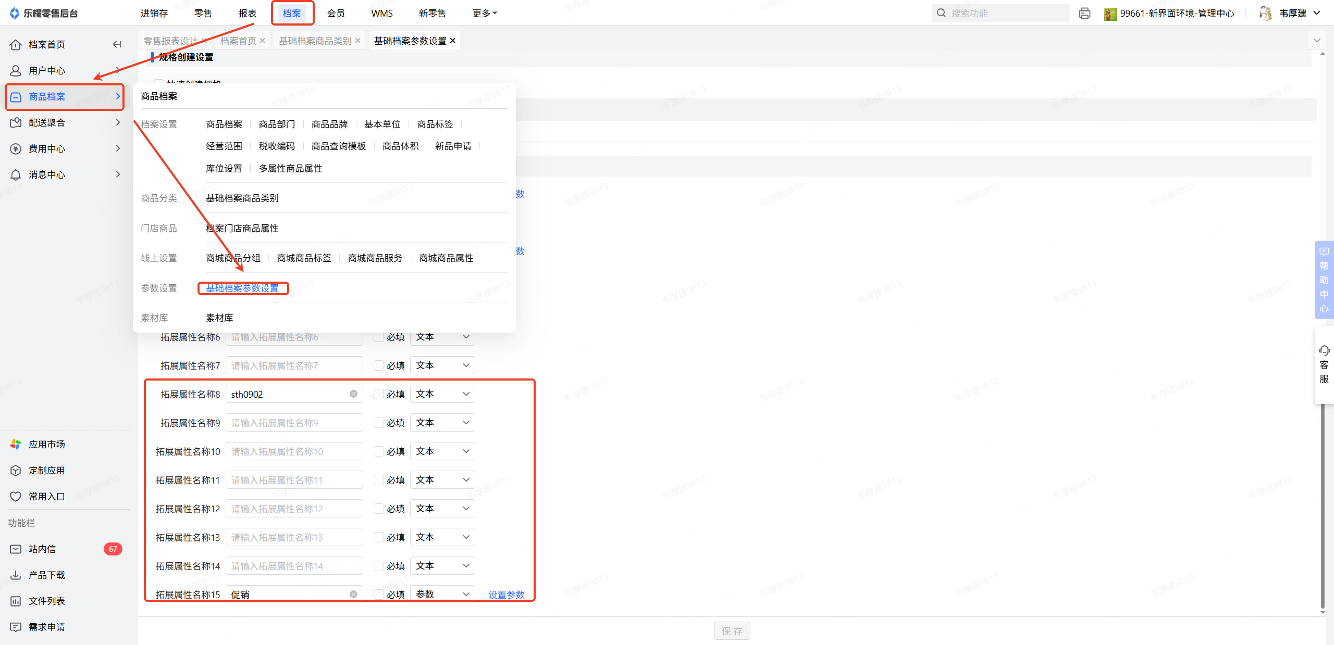This screenshot has width=1334, height=645.
Task: Click the printer icon in top bar
Action: (x=1084, y=13)
